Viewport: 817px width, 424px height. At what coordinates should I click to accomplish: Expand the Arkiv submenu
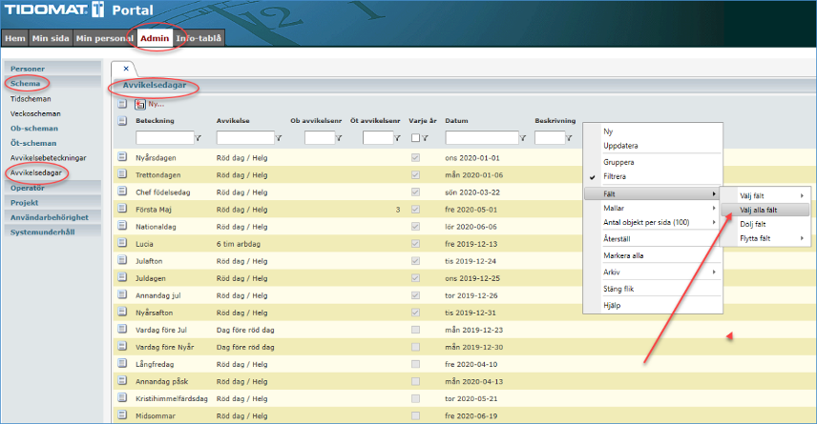(x=652, y=272)
